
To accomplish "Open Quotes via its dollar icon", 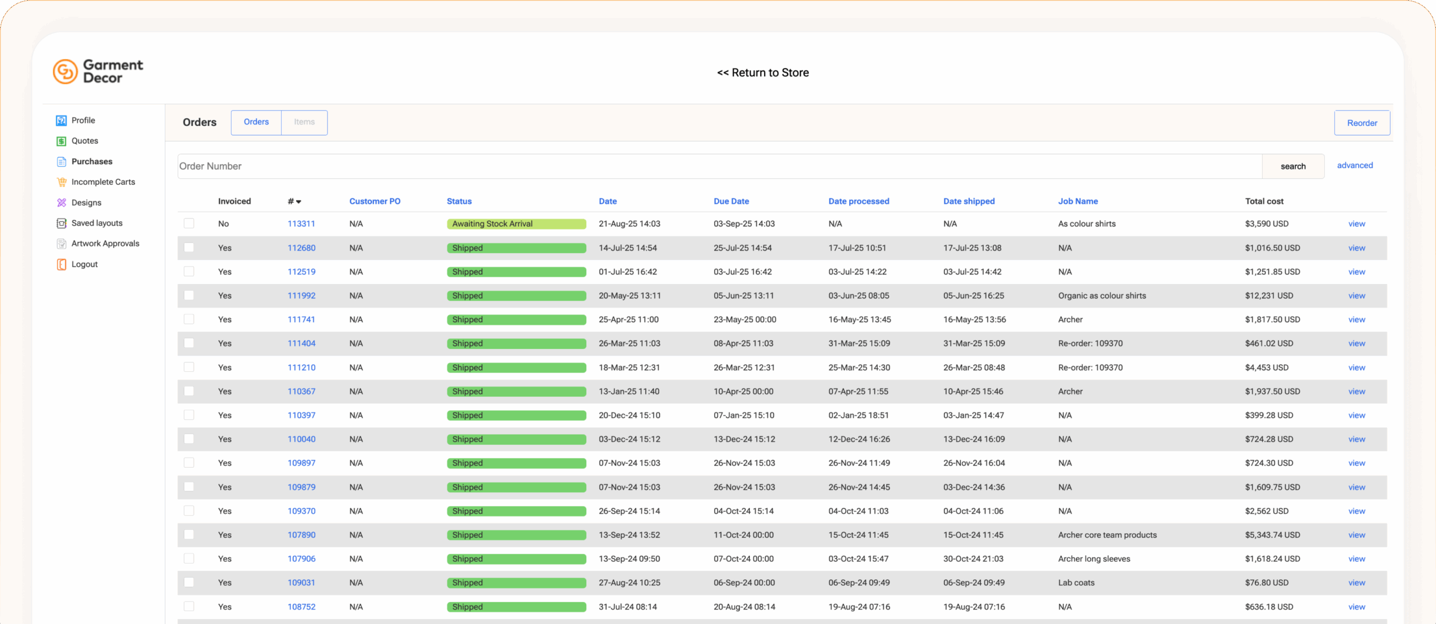I will (61, 141).
